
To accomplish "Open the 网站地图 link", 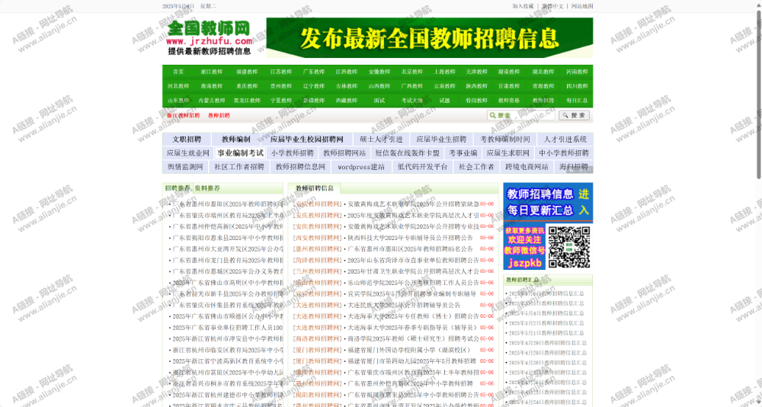I will point(582,6).
